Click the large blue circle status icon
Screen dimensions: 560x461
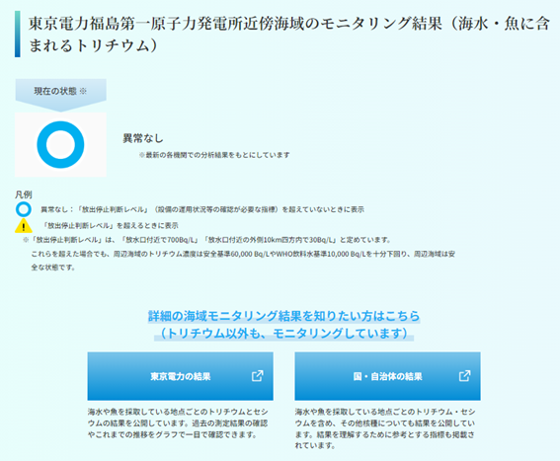(60, 145)
